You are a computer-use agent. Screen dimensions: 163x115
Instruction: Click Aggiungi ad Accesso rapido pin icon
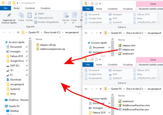pyautogui.click(x=9, y=16)
